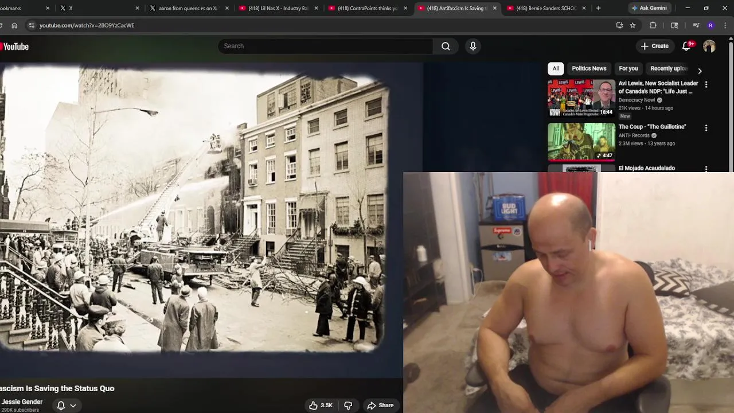Click the page vertical scrollbar
Screen dimensions: 734x413
point(731,103)
